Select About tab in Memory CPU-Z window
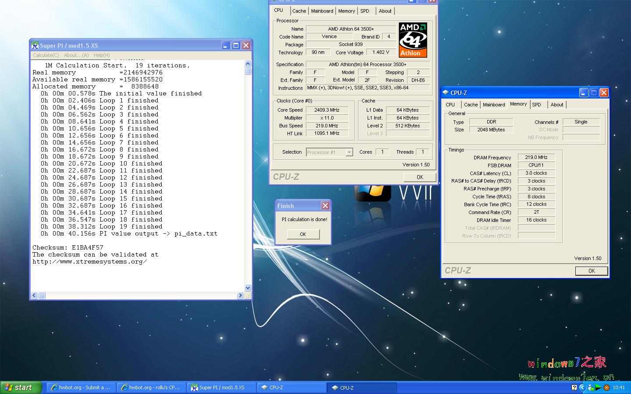The height and width of the screenshot is (394, 631). 557,105
